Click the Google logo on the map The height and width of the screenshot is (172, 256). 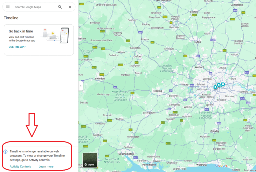(x=221, y=165)
